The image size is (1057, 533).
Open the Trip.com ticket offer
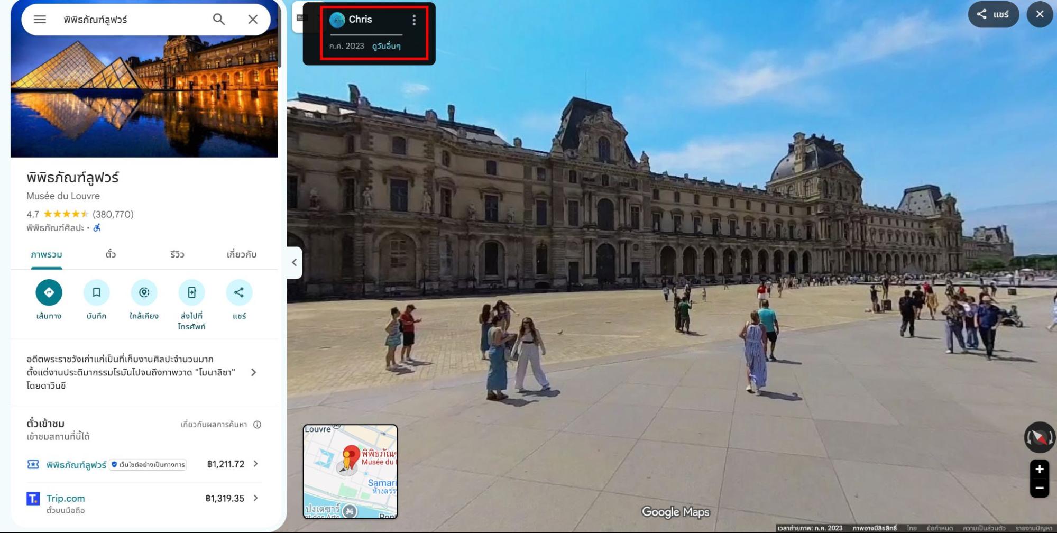pos(66,499)
